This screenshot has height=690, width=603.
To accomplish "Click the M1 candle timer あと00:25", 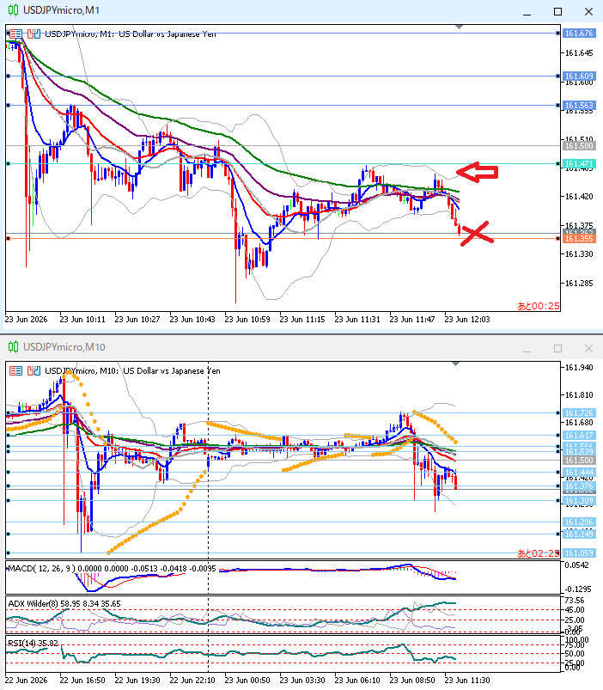I will [539, 306].
